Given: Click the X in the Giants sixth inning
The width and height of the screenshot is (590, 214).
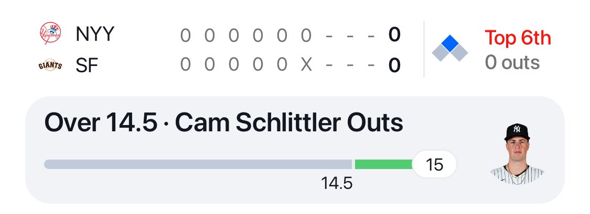Looking at the screenshot, I should pyautogui.click(x=306, y=66).
